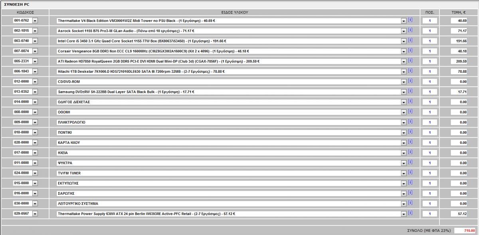Image resolution: width=479 pixels, height=235 pixels.
Task: Open info icon for ΠΛΗΚΤΡΟΛΟΓΙΟ row
Action: [x=410, y=121]
